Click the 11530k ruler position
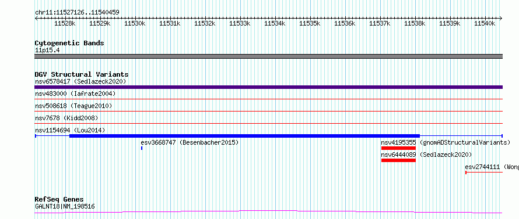 click(135, 23)
